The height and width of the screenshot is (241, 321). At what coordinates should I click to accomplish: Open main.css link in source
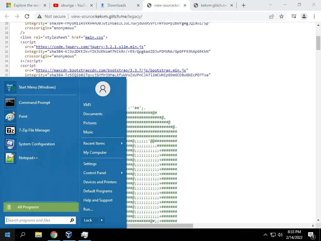point(94,38)
